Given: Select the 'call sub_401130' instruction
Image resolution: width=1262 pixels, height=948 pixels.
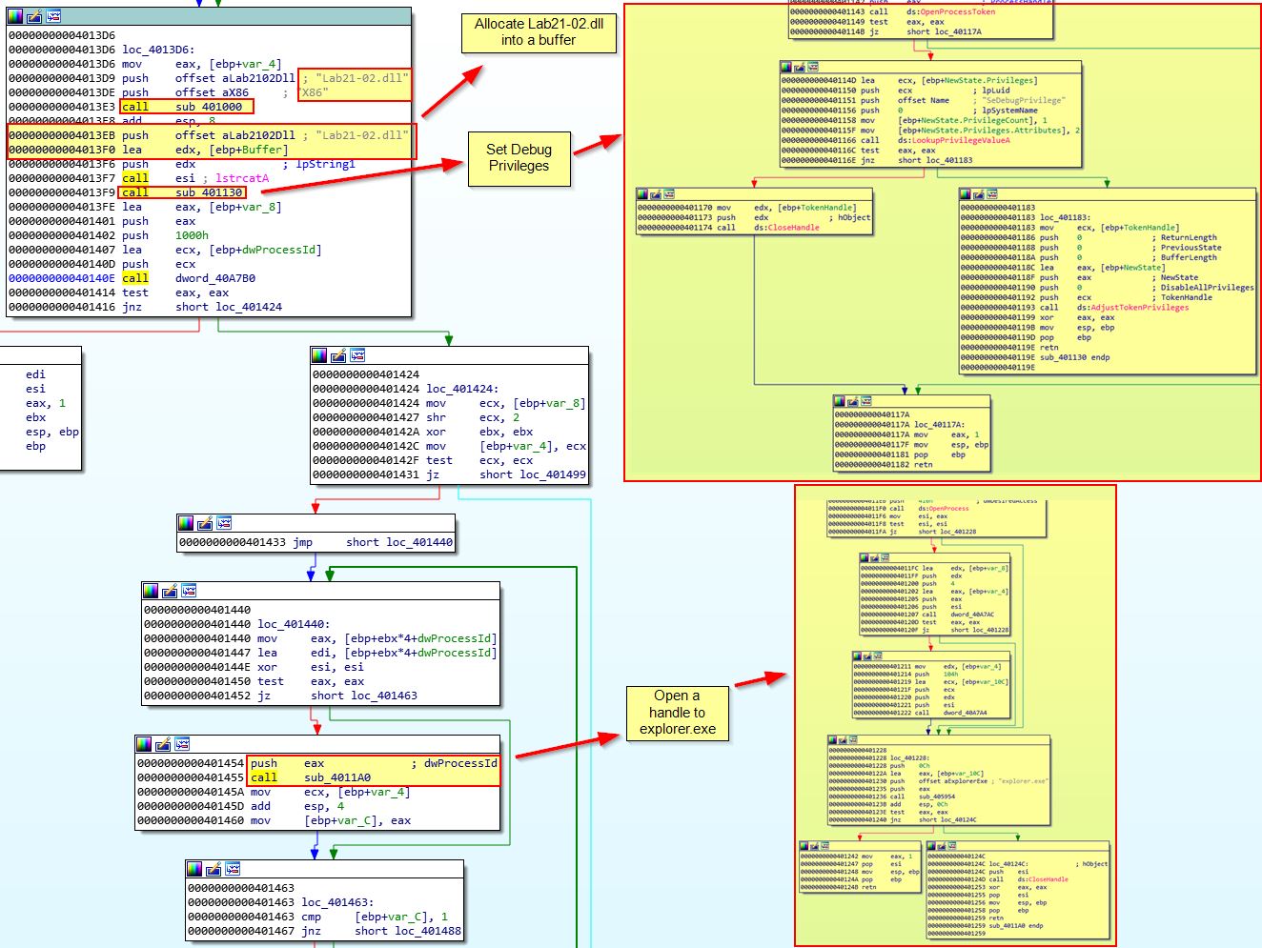Looking at the screenshot, I should click(182, 192).
